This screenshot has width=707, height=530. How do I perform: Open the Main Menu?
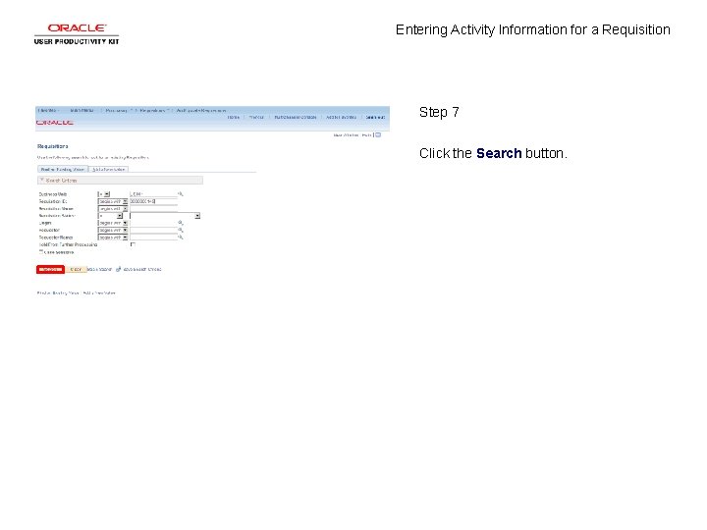pos(82,110)
